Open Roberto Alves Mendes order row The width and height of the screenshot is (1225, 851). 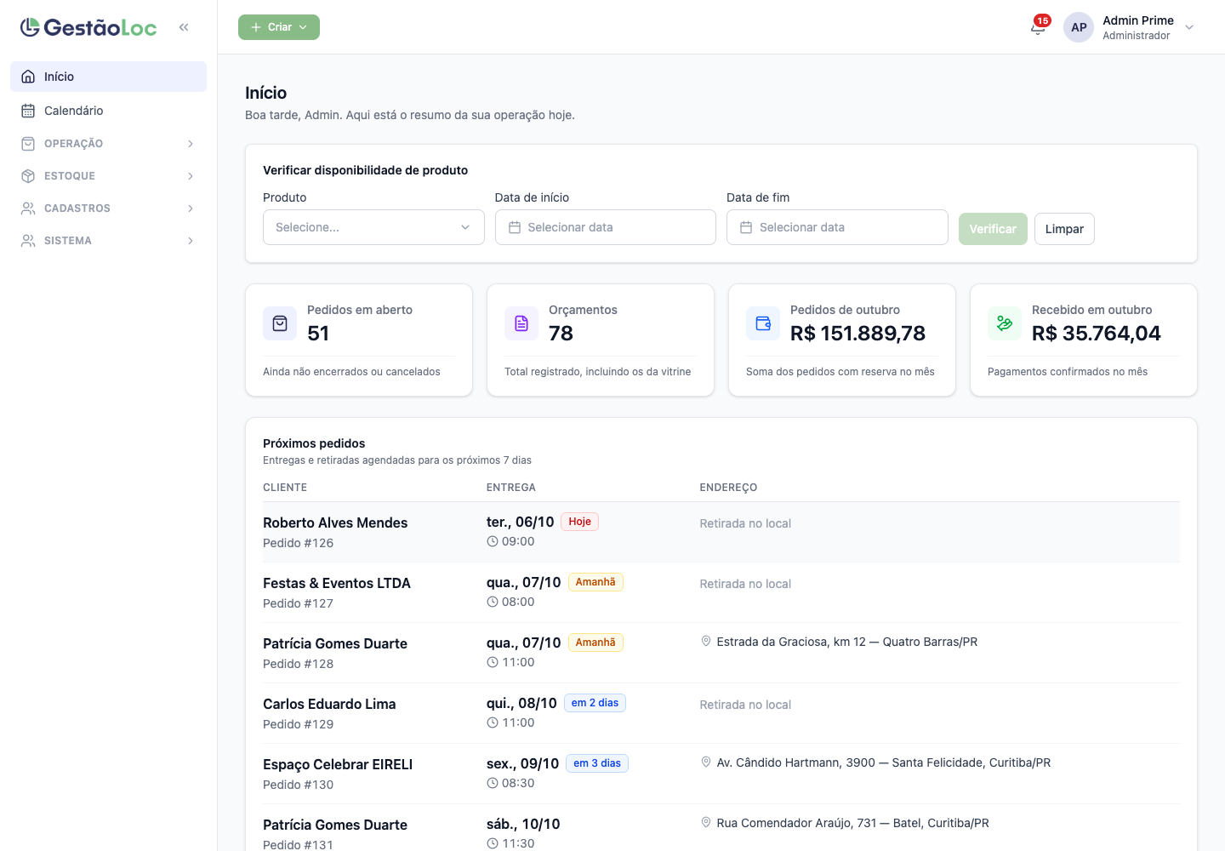tap(721, 532)
